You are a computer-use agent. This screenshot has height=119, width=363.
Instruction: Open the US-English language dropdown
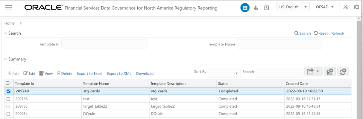(293, 7)
